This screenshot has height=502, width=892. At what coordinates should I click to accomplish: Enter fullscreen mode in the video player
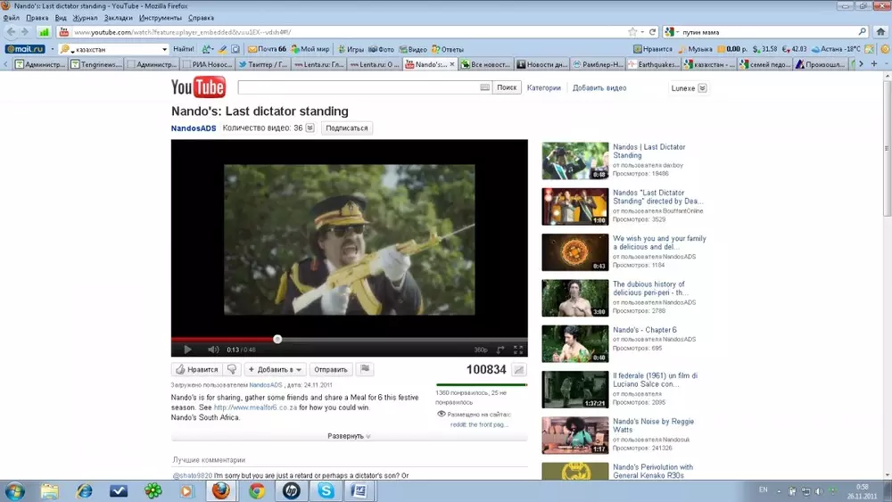(x=518, y=350)
